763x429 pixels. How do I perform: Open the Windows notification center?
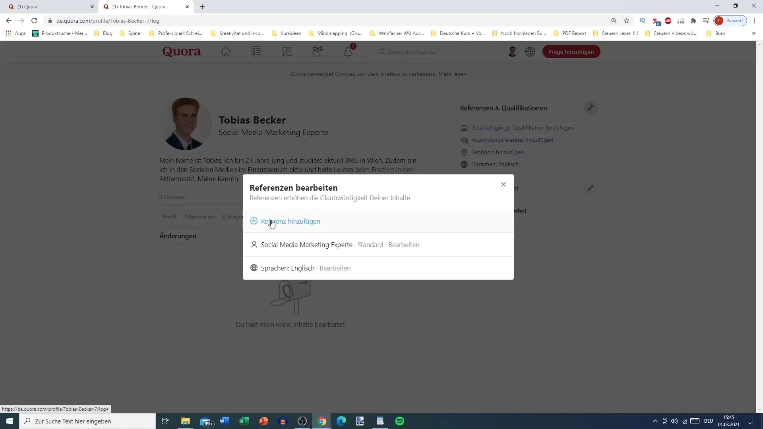(750, 421)
